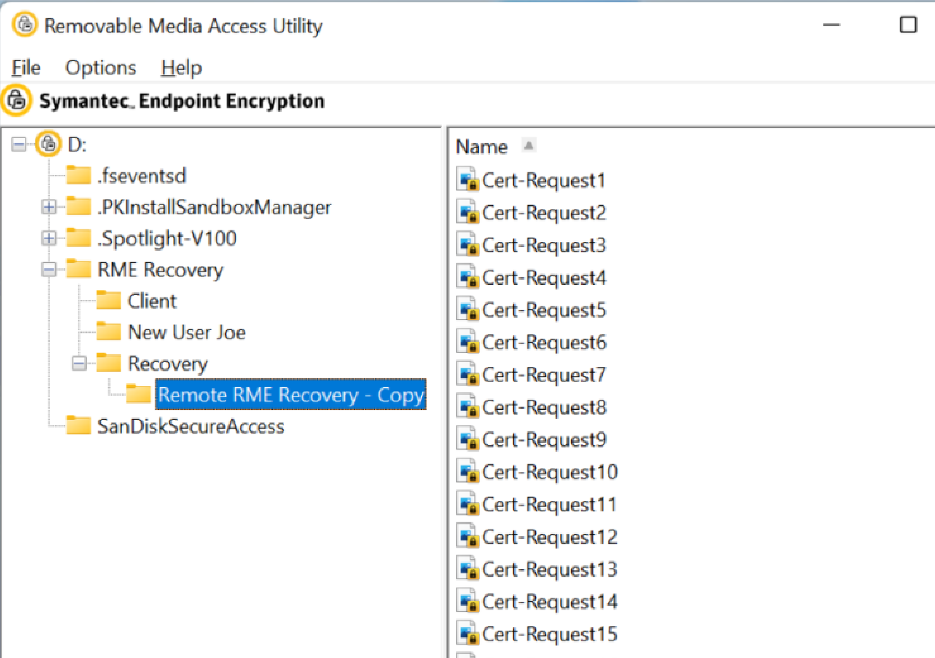The width and height of the screenshot is (935, 658).
Task: Open the Help menu
Action: point(182,68)
